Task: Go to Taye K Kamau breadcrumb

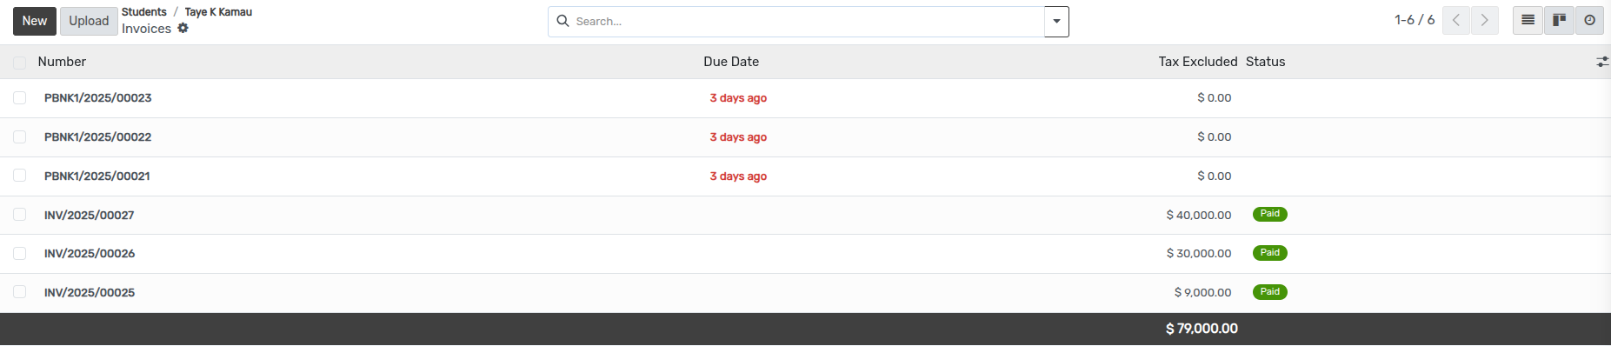Action: pos(218,12)
